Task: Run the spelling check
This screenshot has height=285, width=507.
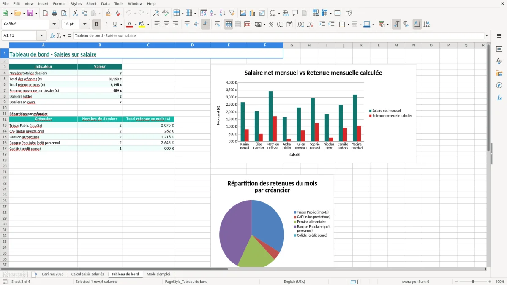Action: tap(166, 13)
